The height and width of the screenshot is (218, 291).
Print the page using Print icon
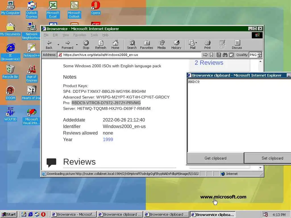pyautogui.click(x=207, y=45)
